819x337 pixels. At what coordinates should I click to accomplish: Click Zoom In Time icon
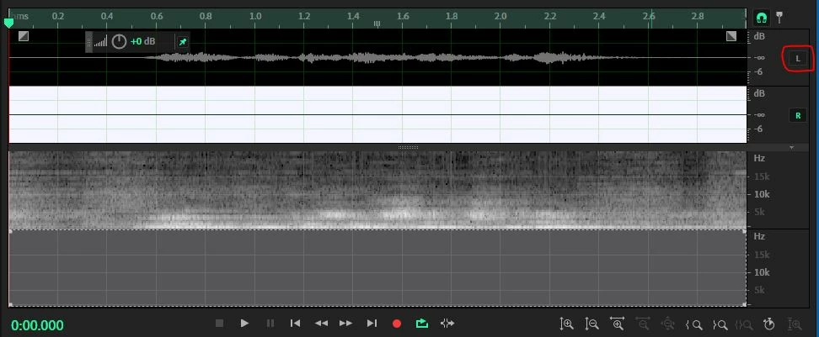[x=618, y=324]
